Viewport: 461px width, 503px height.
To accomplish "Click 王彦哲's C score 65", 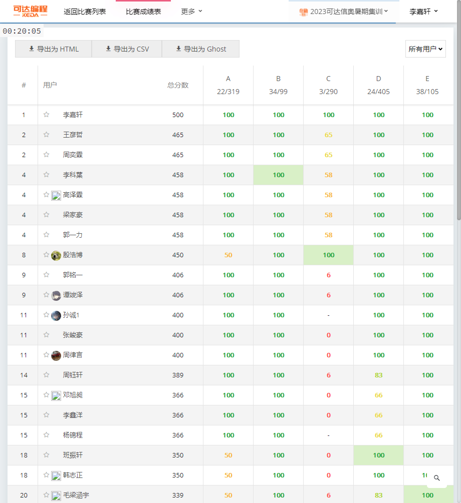I will (328, 135).
